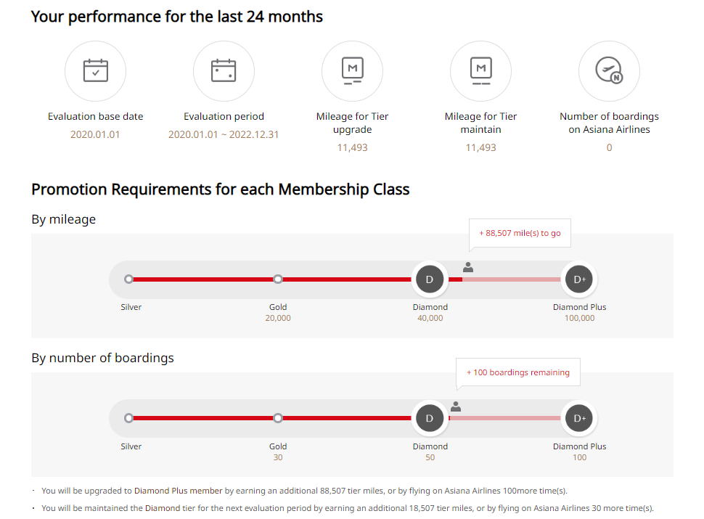The image size is (704, 519).
Task: Select the Silver marker on mileage slider
Action: point(128,279)
